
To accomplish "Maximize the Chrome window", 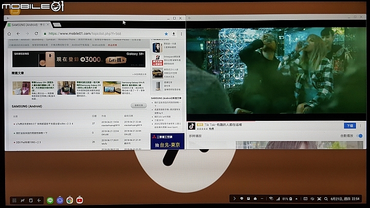I will click(174, 18).
